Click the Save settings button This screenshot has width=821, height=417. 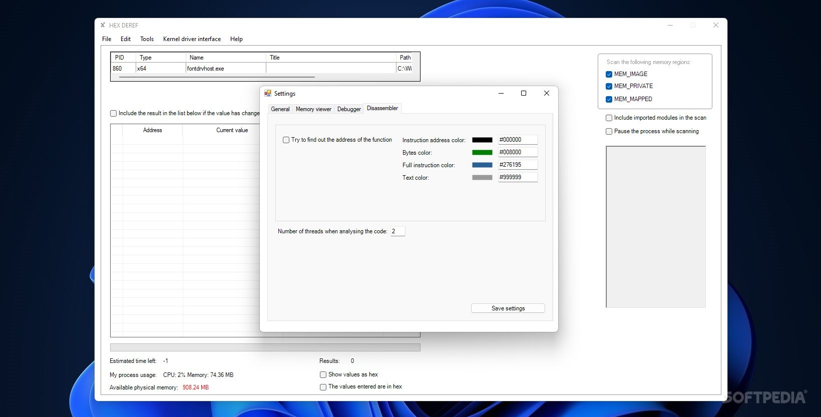coord(508,308)
